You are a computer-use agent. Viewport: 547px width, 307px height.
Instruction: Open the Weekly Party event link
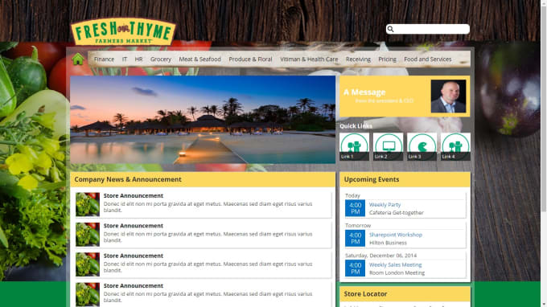point(385,205)
